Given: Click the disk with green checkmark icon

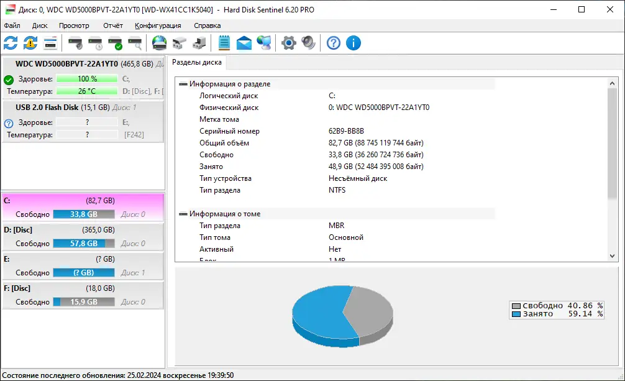Looking at the screenshot, I should click(x=115, y=43).
